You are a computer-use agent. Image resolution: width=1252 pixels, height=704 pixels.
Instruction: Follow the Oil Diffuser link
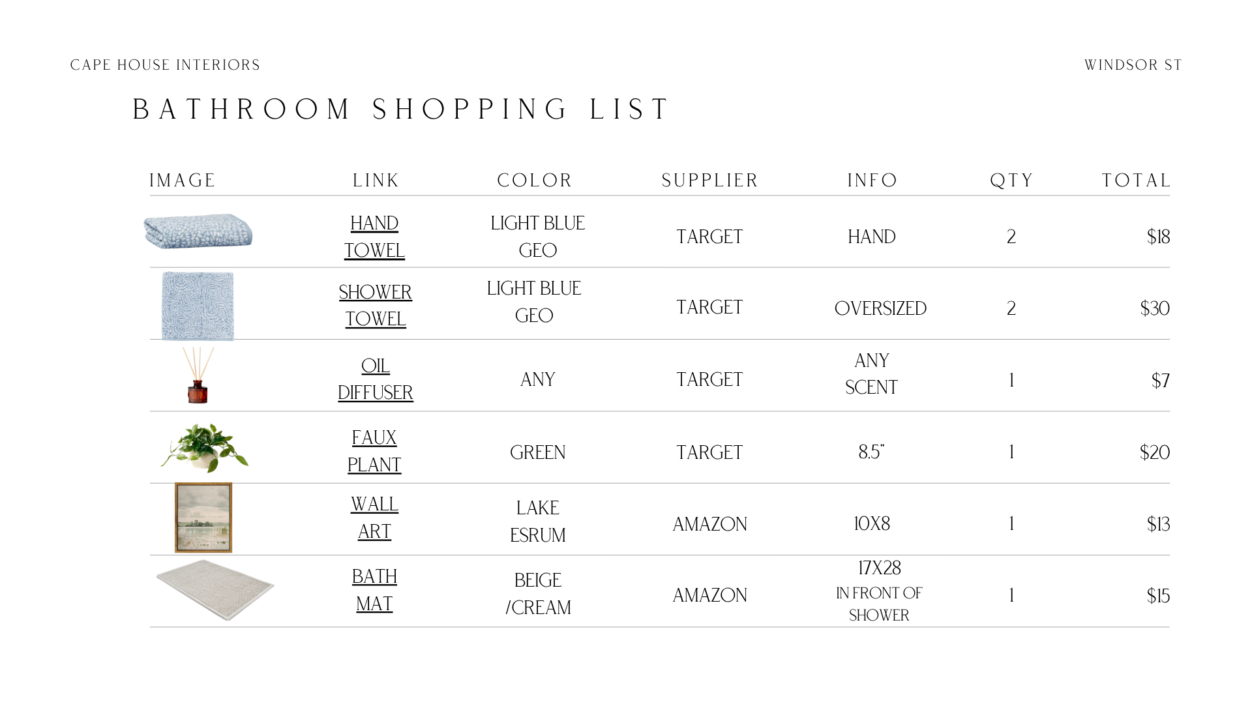click(376, 379)
